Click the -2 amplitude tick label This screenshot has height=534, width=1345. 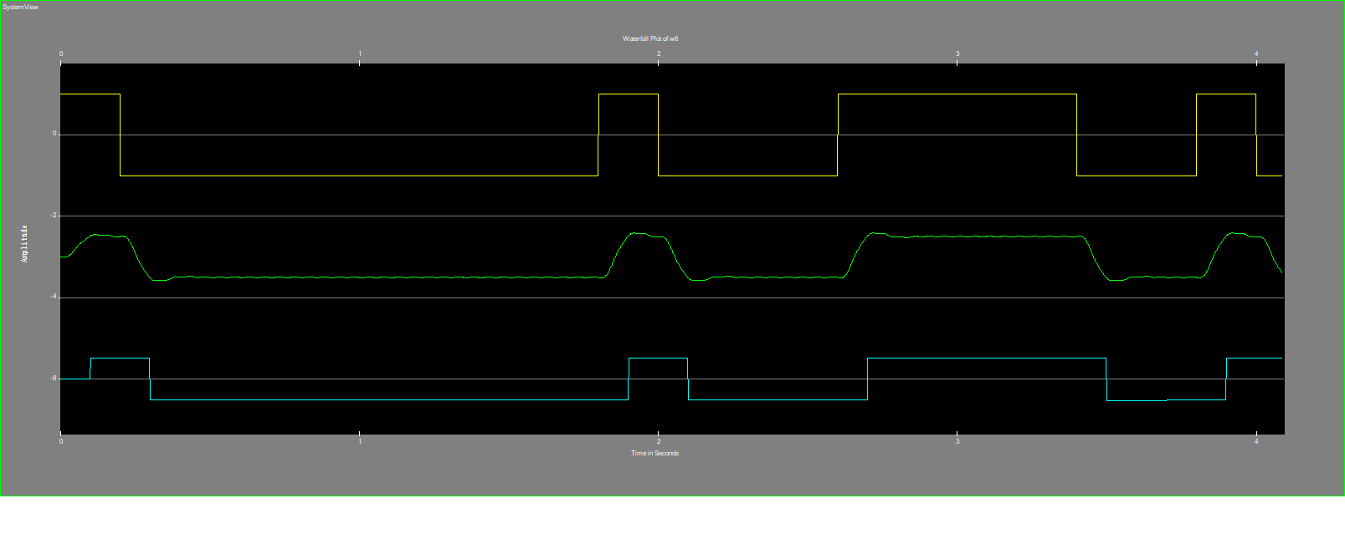pos(54,215)
